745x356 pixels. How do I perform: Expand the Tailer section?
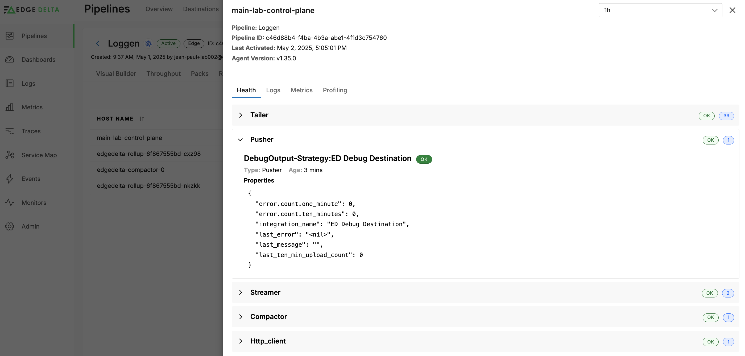pyautogui.click(x=241, y=115)
